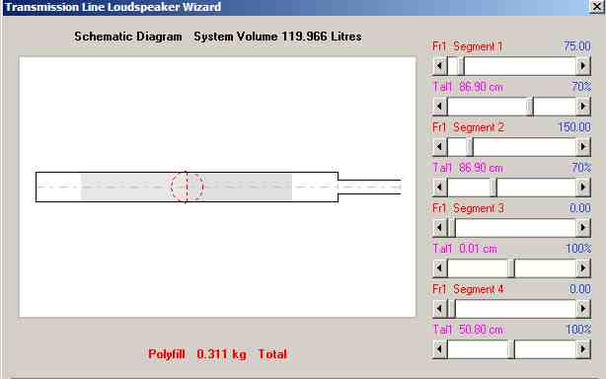Click left arrow of Tal1 slider below Segment 1
Image resolution: width=606 pixels, height=379 pixels.
(x=440, y=107)
